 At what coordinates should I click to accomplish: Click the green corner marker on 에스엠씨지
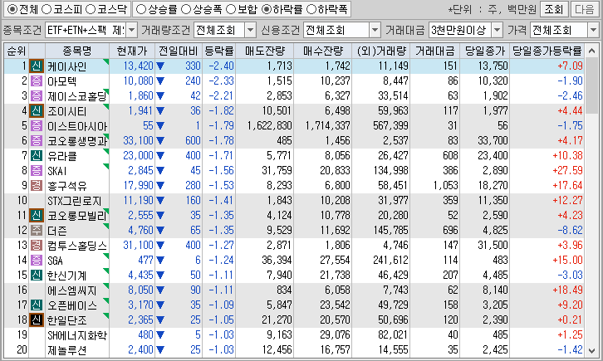tap(106, 286)
